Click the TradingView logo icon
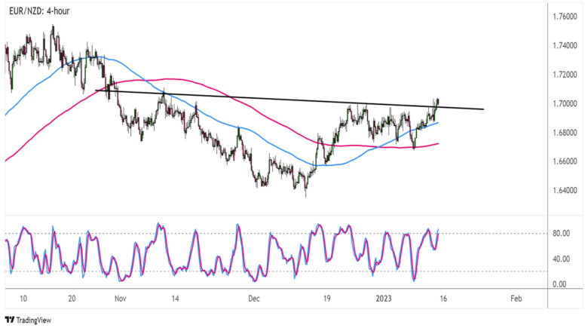 pos(10,320)
